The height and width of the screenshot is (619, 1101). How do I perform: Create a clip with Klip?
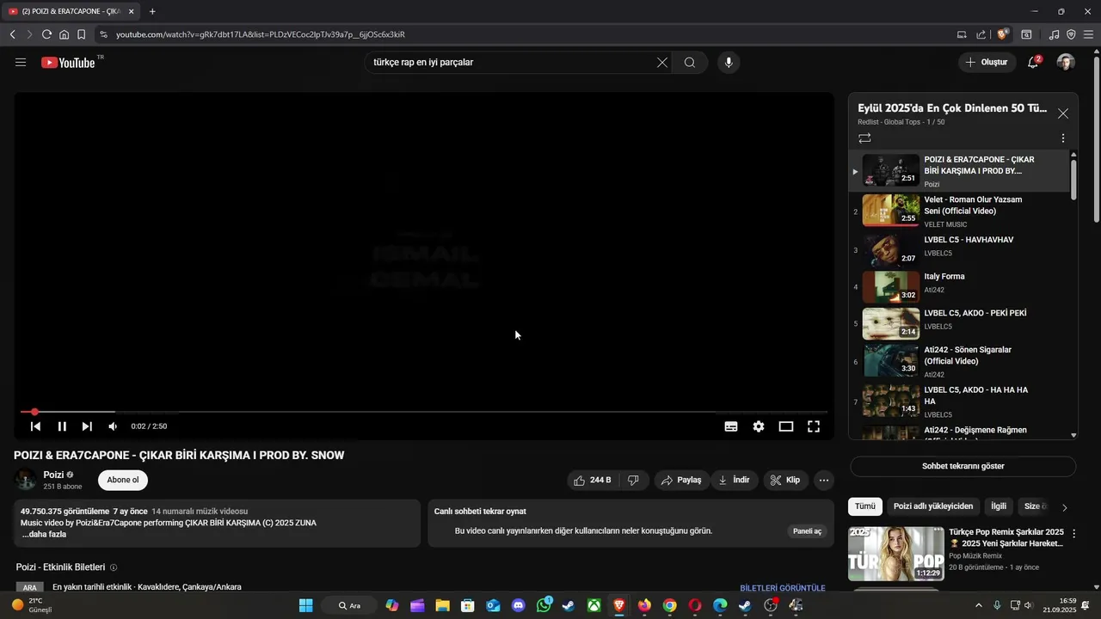(785, 480)
